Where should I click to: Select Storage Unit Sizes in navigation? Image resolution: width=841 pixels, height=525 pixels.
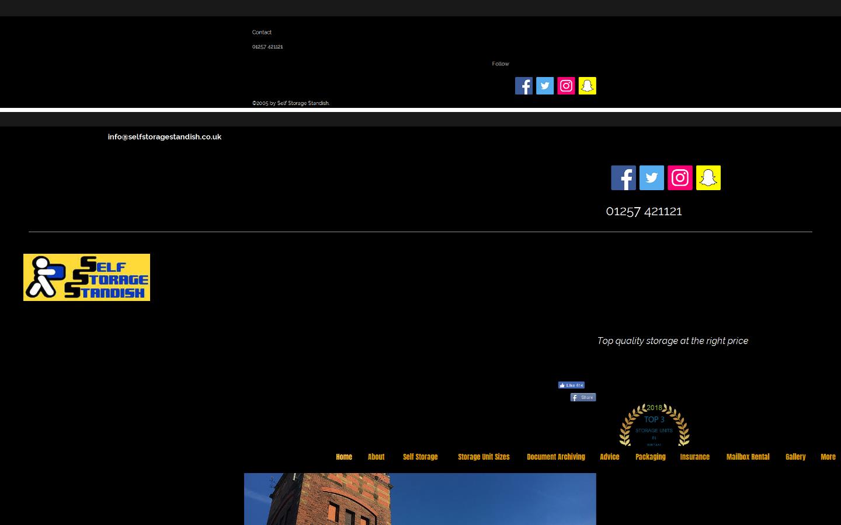[x=484, y=457]
